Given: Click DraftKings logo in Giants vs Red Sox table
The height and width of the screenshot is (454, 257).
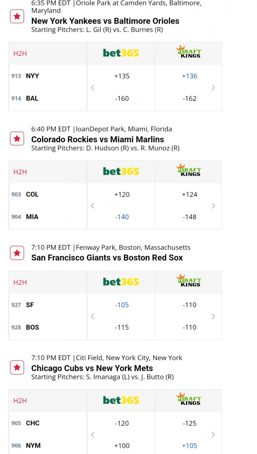Looking at the screenshot, I should point(189,281).
